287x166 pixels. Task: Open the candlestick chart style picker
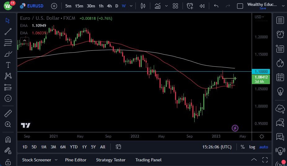(x=143, y=6)
